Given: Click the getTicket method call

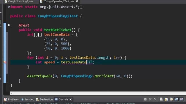Looking at the screenshot, I should coord(104,76).
